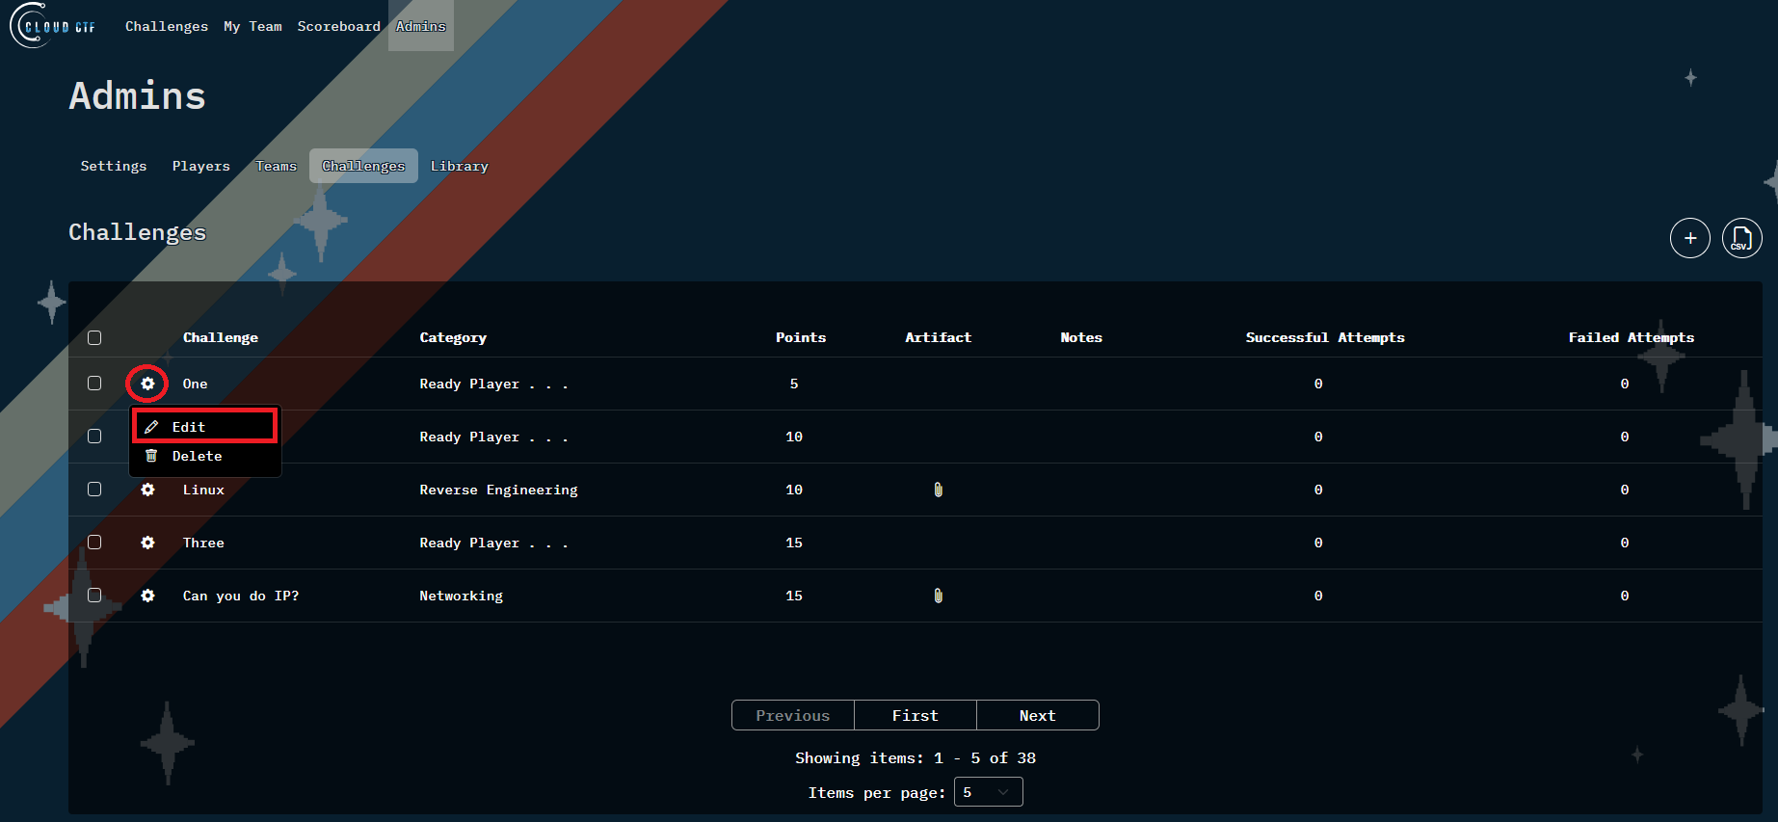Choose Edit in the context menu
Screen dimensions: 1778x822
point(205,427)
